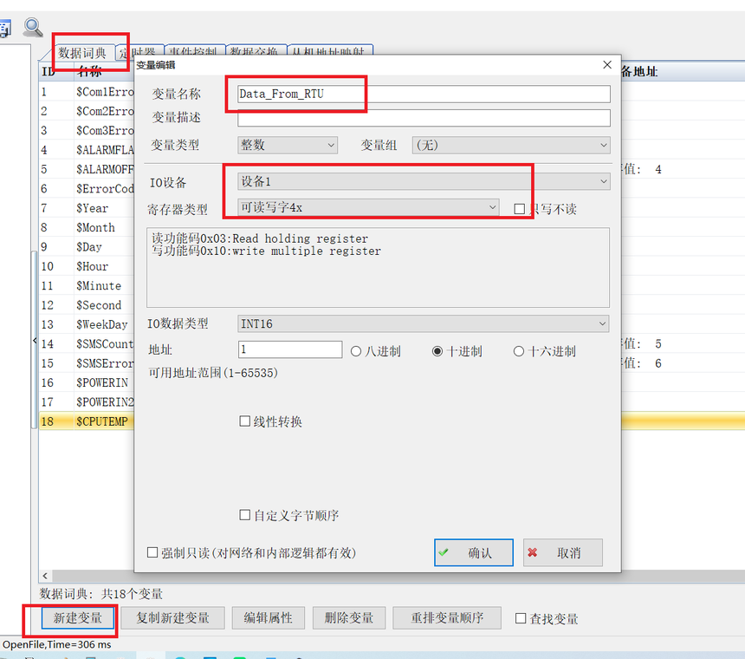
Task: Select the $POWERIN row with ID 16
Action: [x=87, y=382]
